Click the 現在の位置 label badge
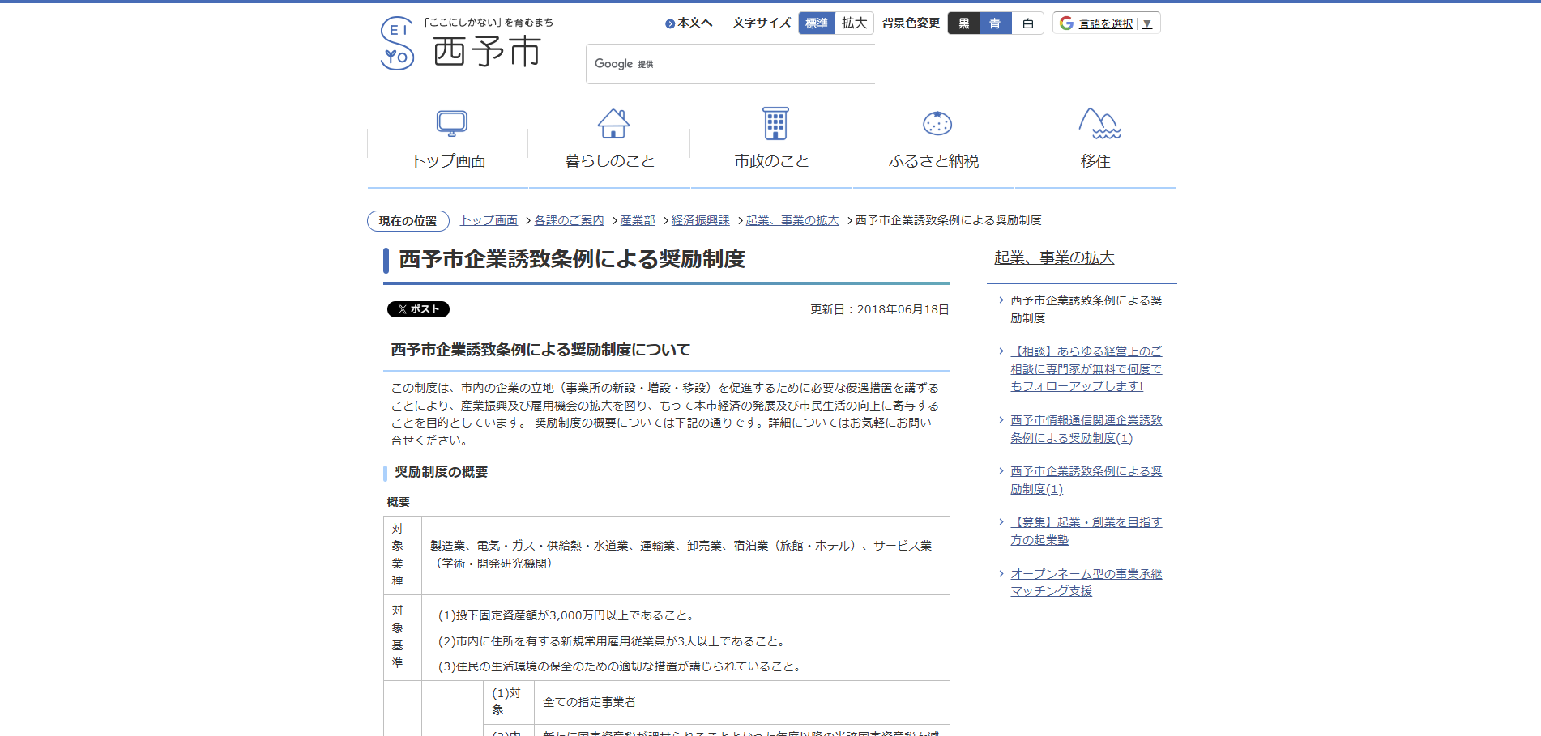 pyautogui.click(x=408, y=221)
